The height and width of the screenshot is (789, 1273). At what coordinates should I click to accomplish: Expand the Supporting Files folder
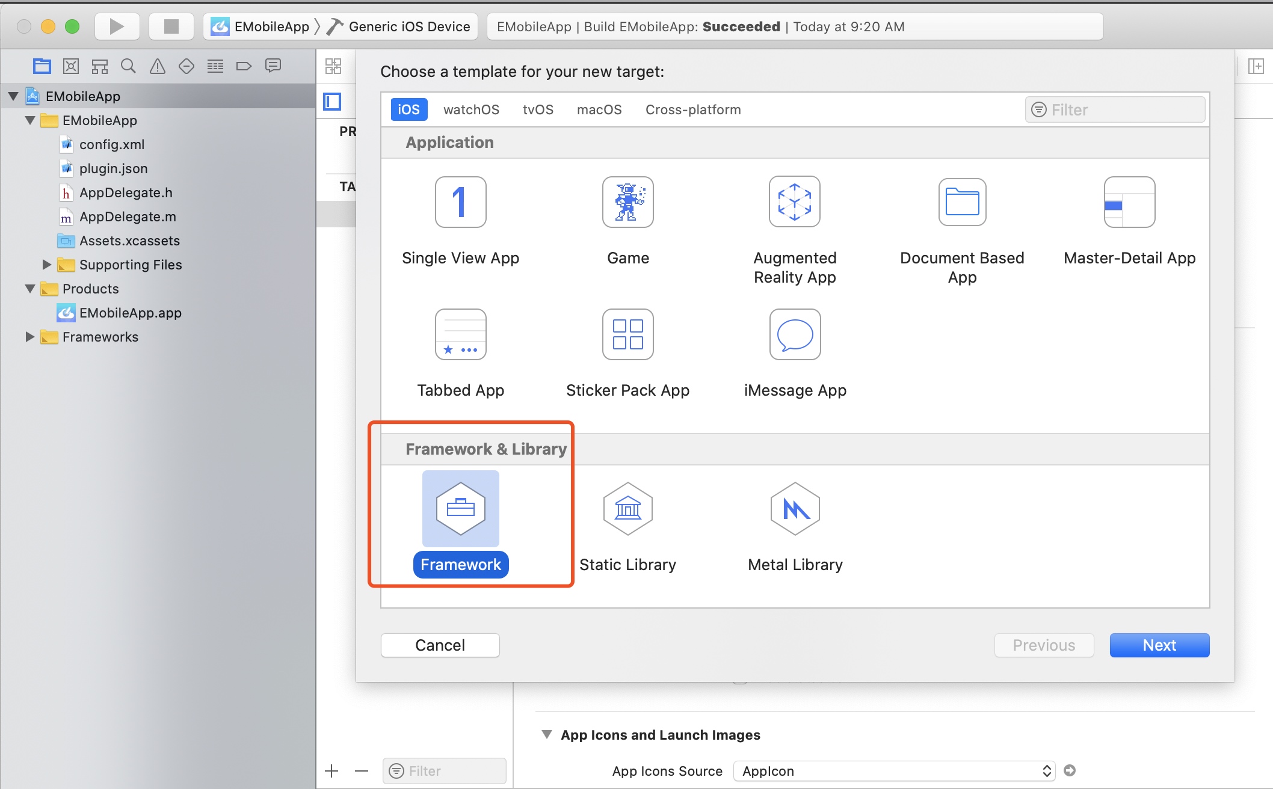coord(46,265)
